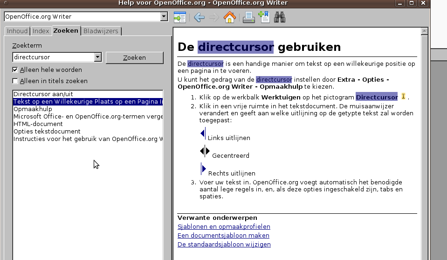Viewport: 447px width, 260px height.
Task: Toggle the navigation pane icon
Action: tap(179, 18)
